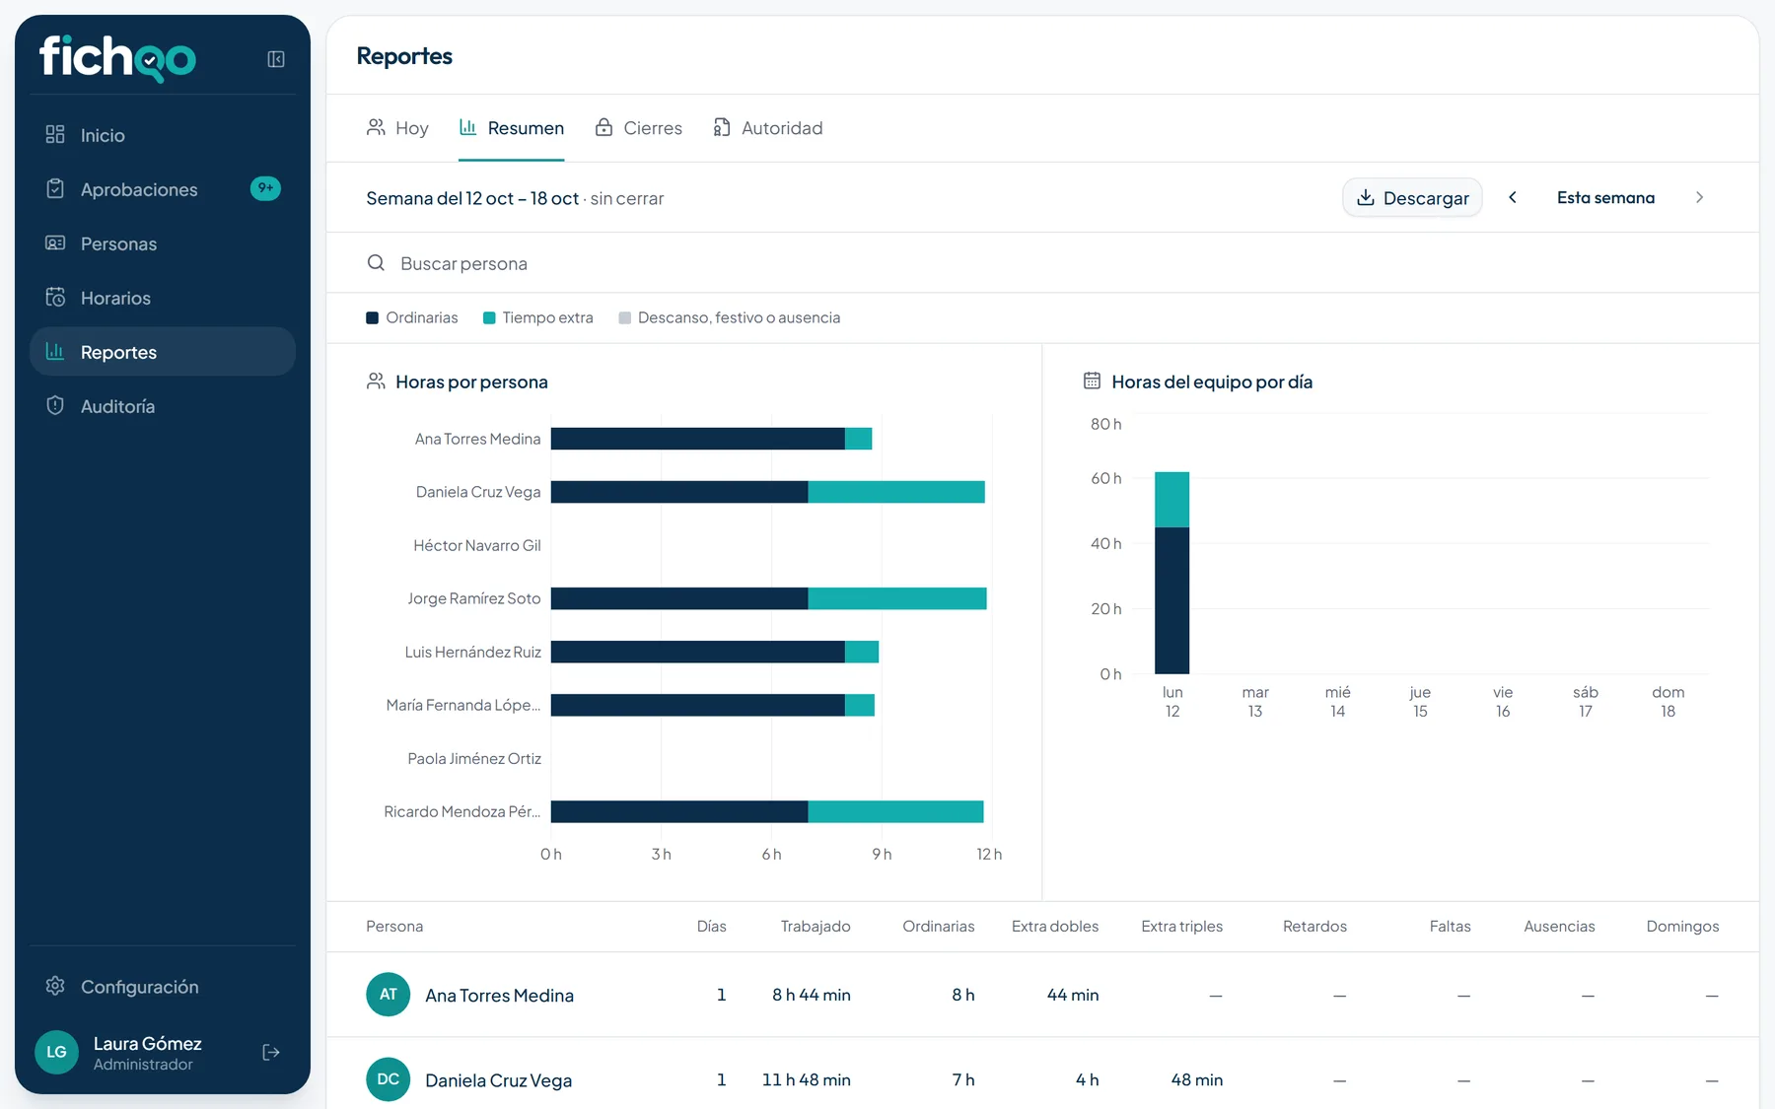Screen dimensions: 1775x1109
Task: Click the Descargar button
Action: [1412, 197]
